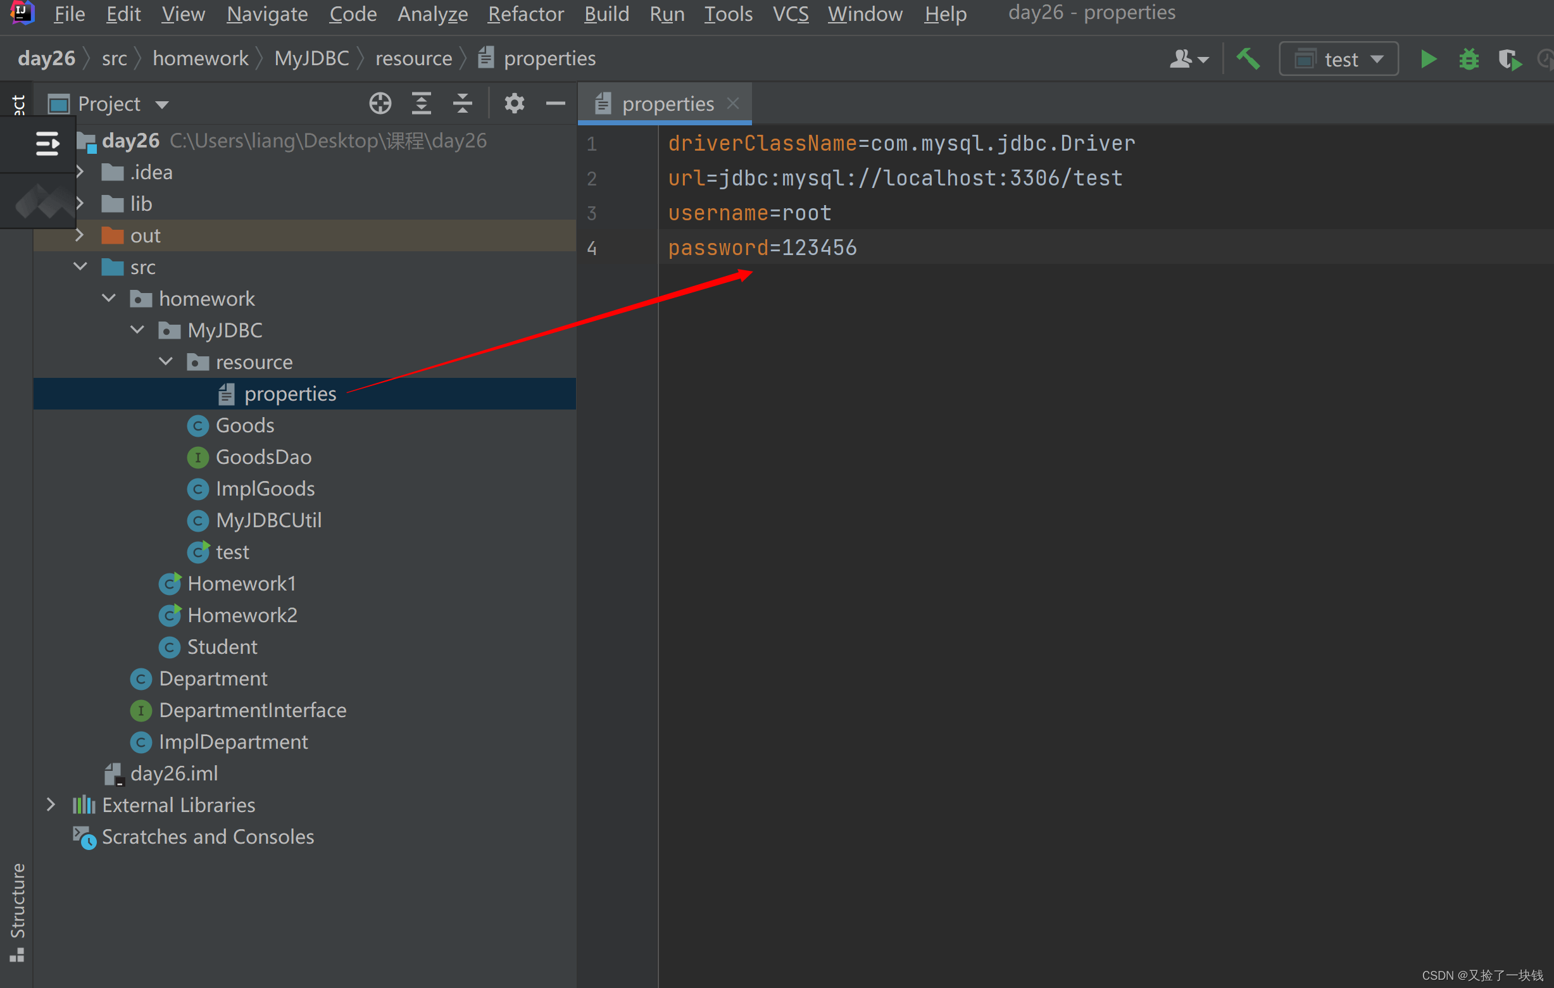Open the Project panel settings gear
This screenshot has height=988, width=1554.
514,103
